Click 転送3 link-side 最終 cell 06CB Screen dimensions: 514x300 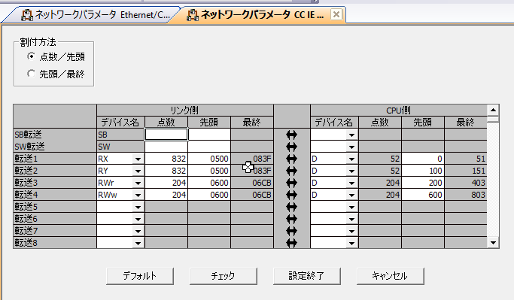coord(252,183)
